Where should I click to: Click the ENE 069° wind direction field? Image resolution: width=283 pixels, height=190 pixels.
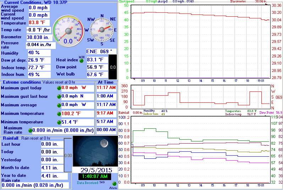(101, 52)
